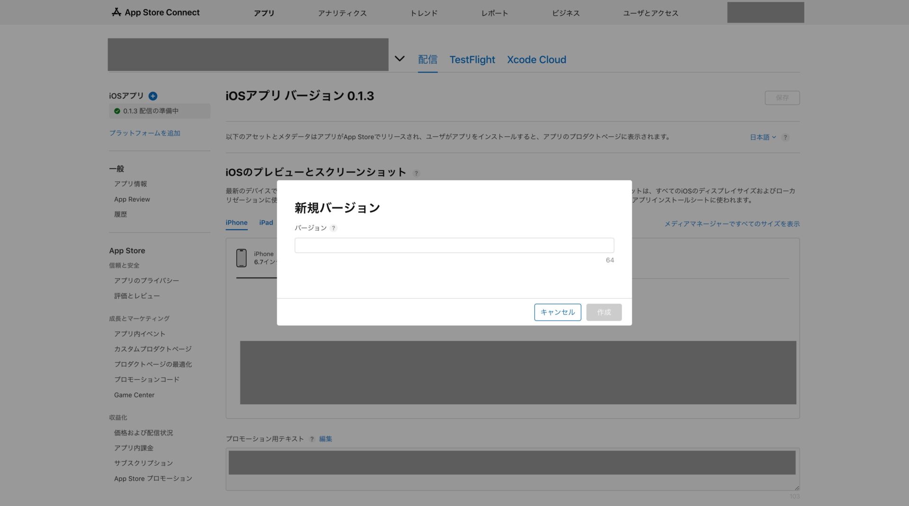This screenshot has height=506, width=909.
Task: Open プロダクトページの最適化 in sidebar
Action: (153, 364)
